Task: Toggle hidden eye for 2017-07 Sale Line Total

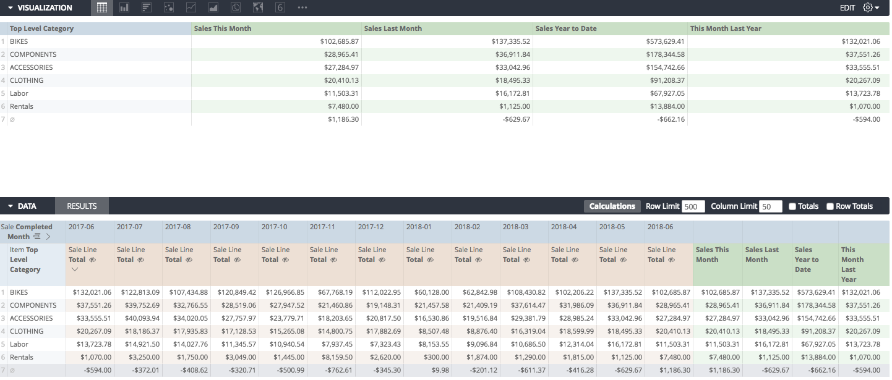Action: coord(140,260)
